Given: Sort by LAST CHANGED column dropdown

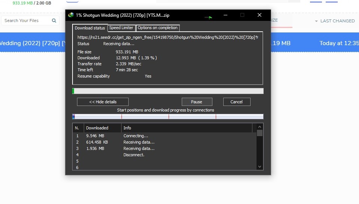Looking at the screenshot, I should [335, 21].
